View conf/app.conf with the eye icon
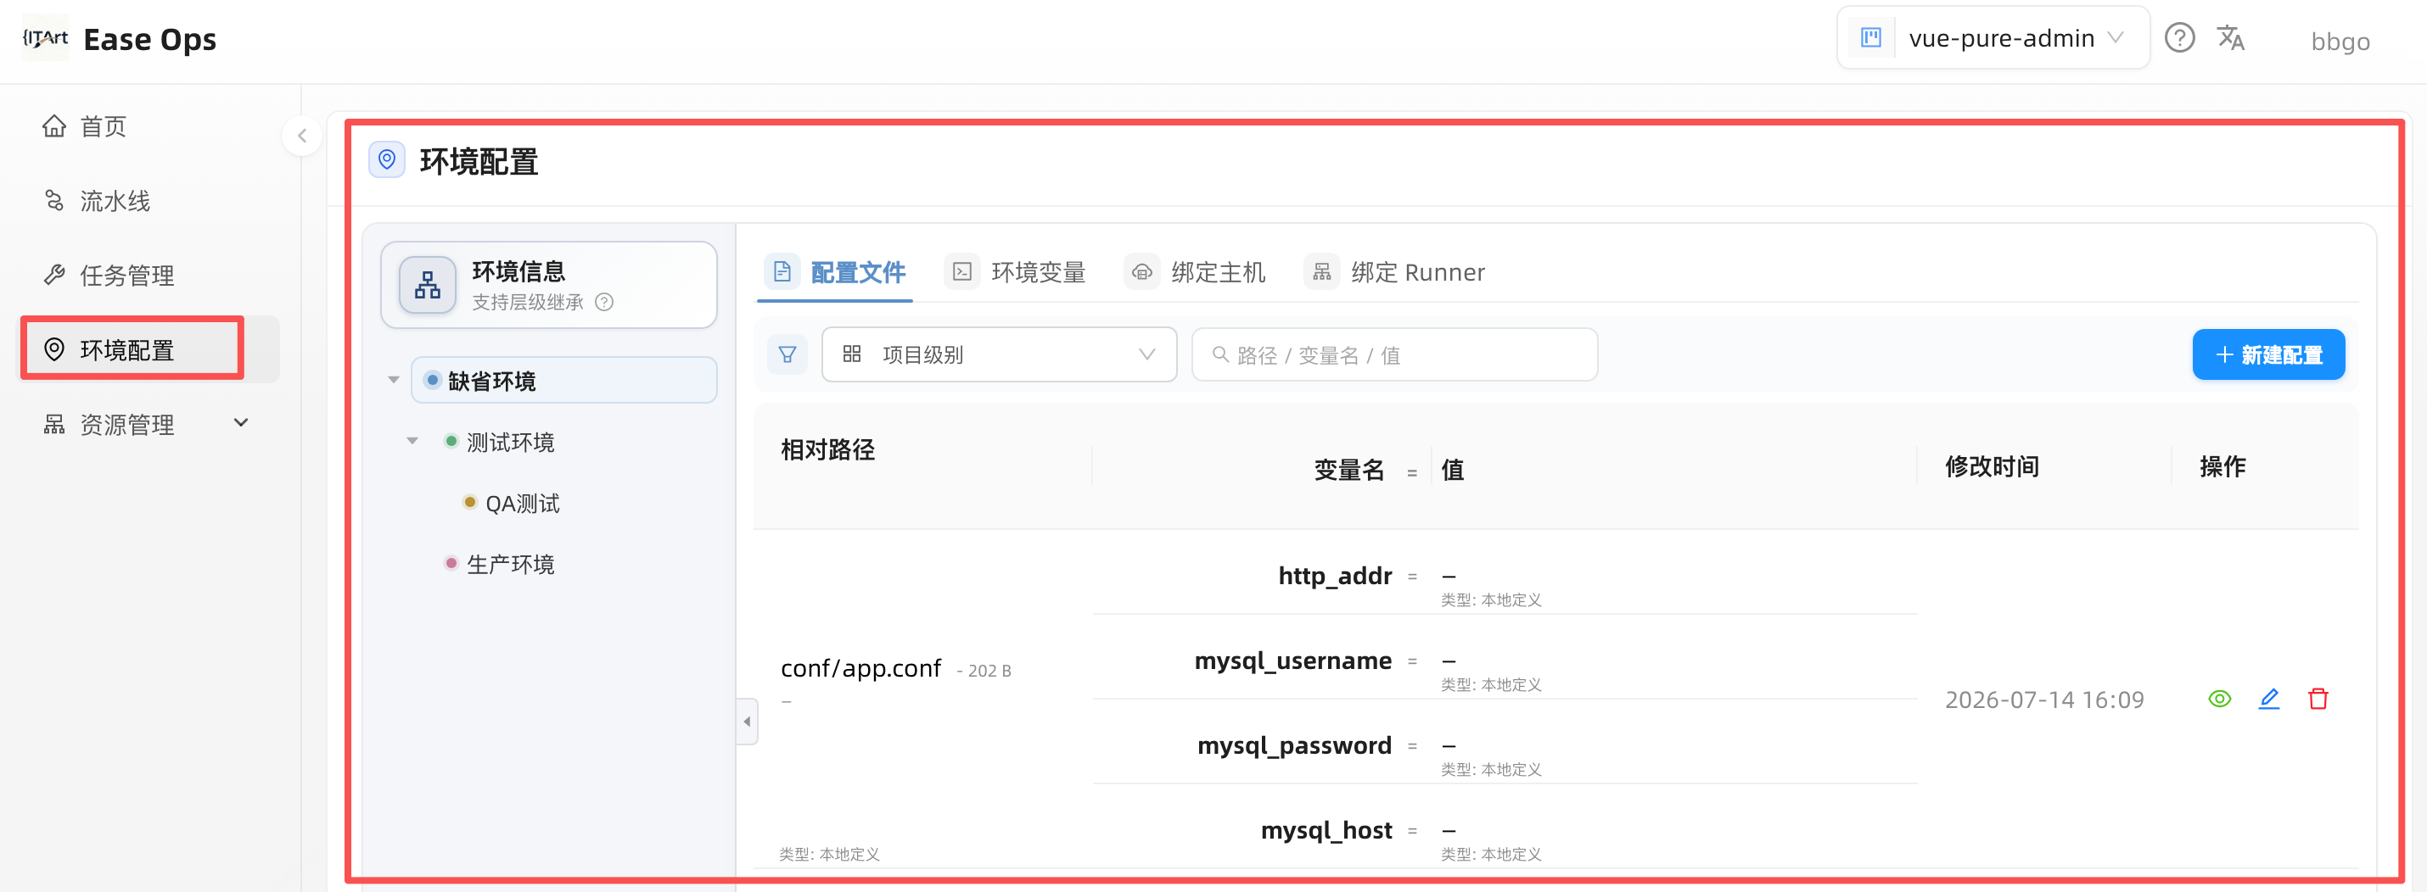Image resolution: width=2427 pixels, height=892 pixels. click(x=2220, y=698)
